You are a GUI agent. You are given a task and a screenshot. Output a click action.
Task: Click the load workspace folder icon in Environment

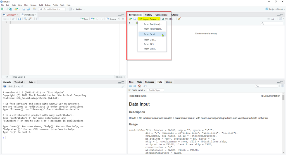coord(130,19)
